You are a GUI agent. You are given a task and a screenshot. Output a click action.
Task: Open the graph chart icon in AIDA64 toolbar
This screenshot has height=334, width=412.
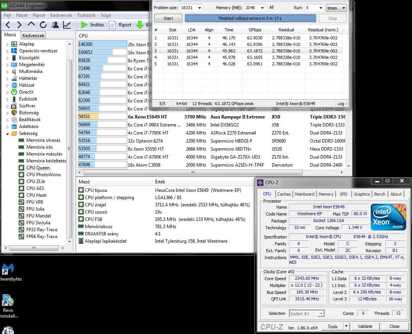[x=67, y=25]
